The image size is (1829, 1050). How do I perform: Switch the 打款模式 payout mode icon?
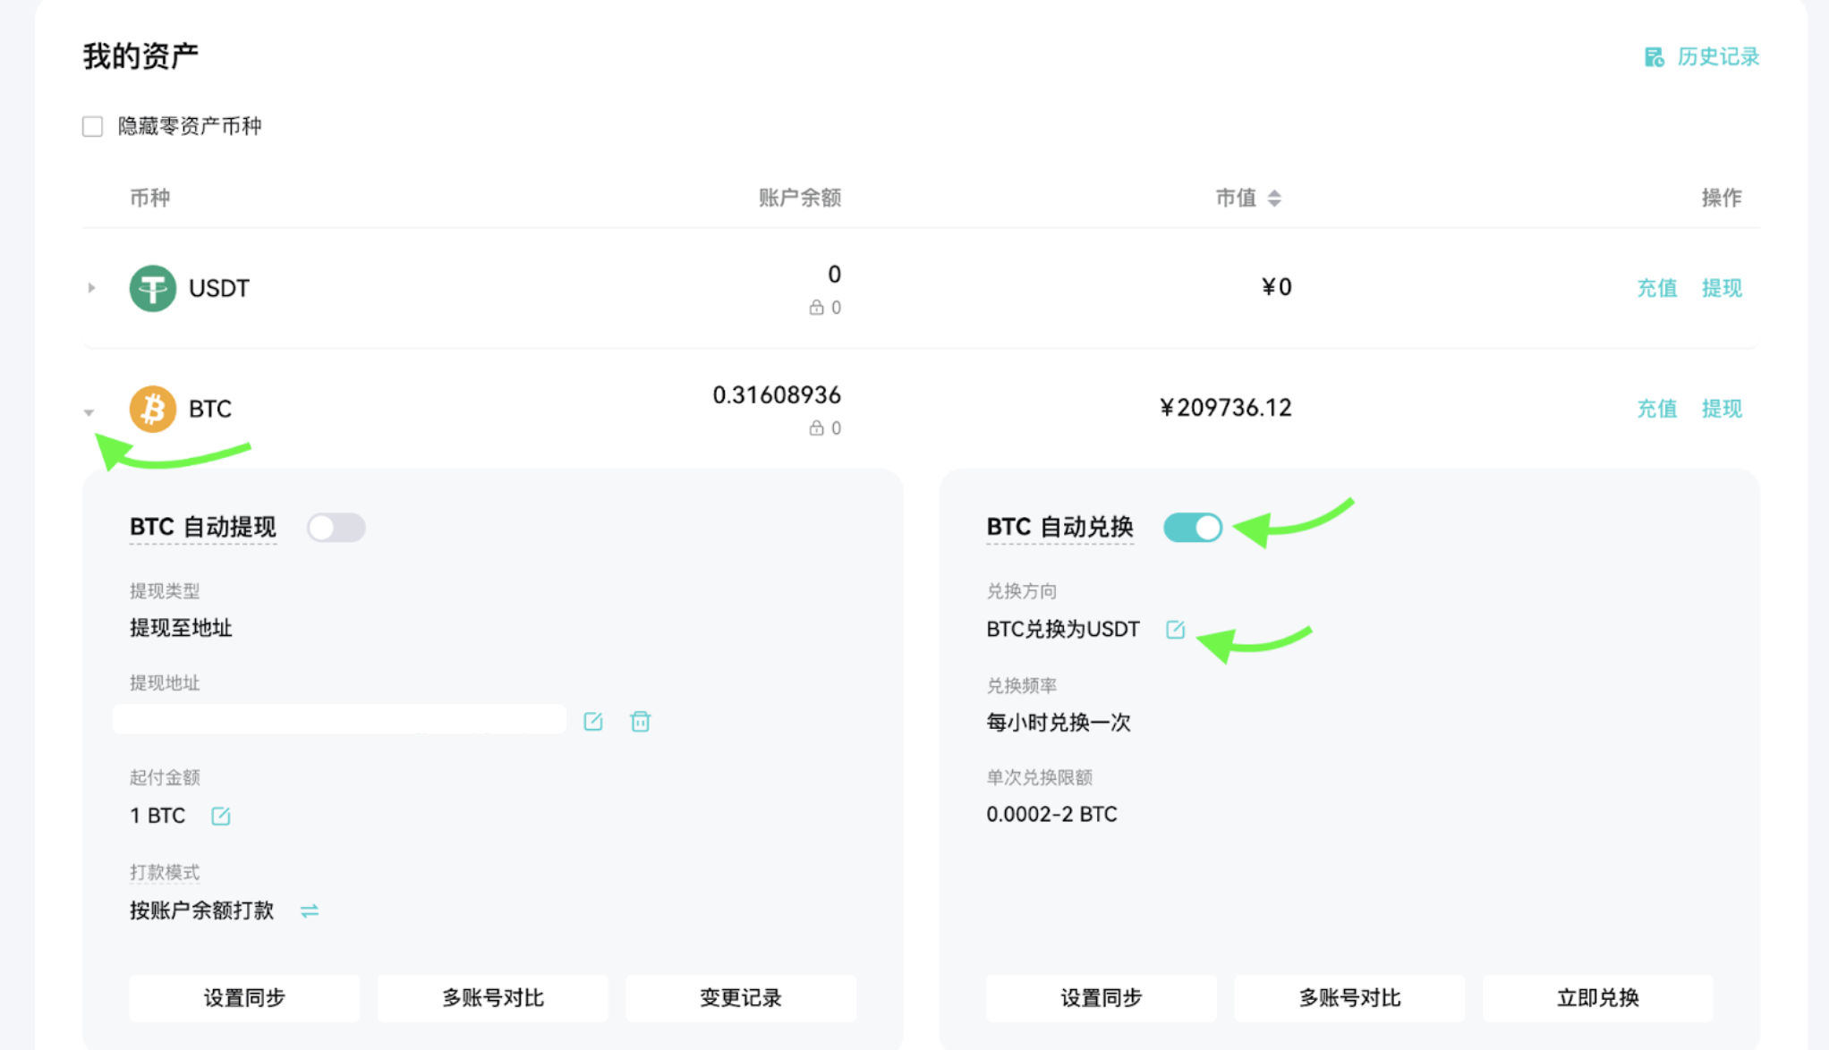click(310, 910)
